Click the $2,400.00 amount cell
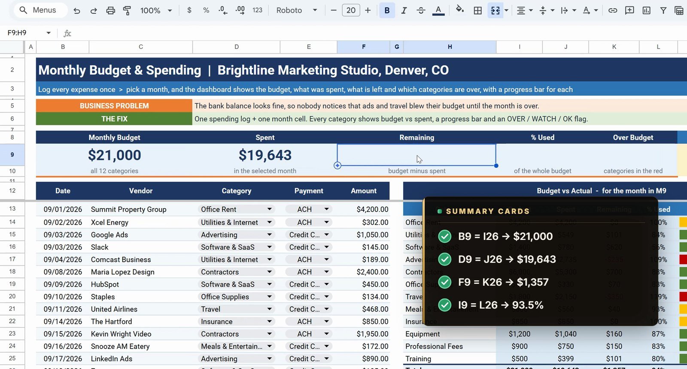687x369 pixels. 364,272
